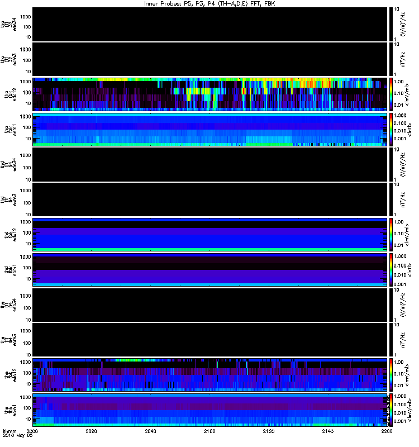Click the 2000 time axis label
Image resolution: width=419 pixels, height=447 pixels.
click(x=32, y=431)
